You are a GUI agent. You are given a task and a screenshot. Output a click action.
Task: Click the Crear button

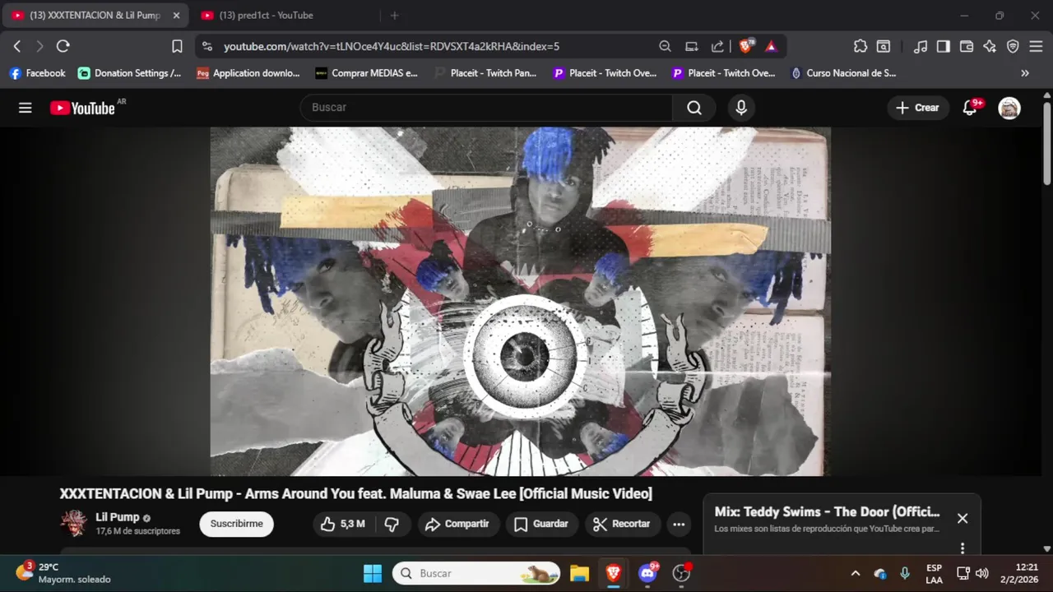[917, 108]
